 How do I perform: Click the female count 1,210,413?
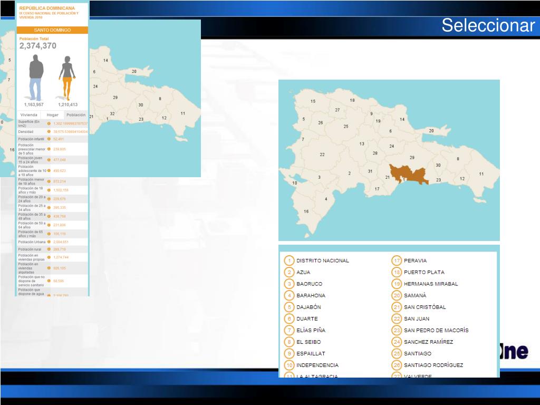[68, 105]
